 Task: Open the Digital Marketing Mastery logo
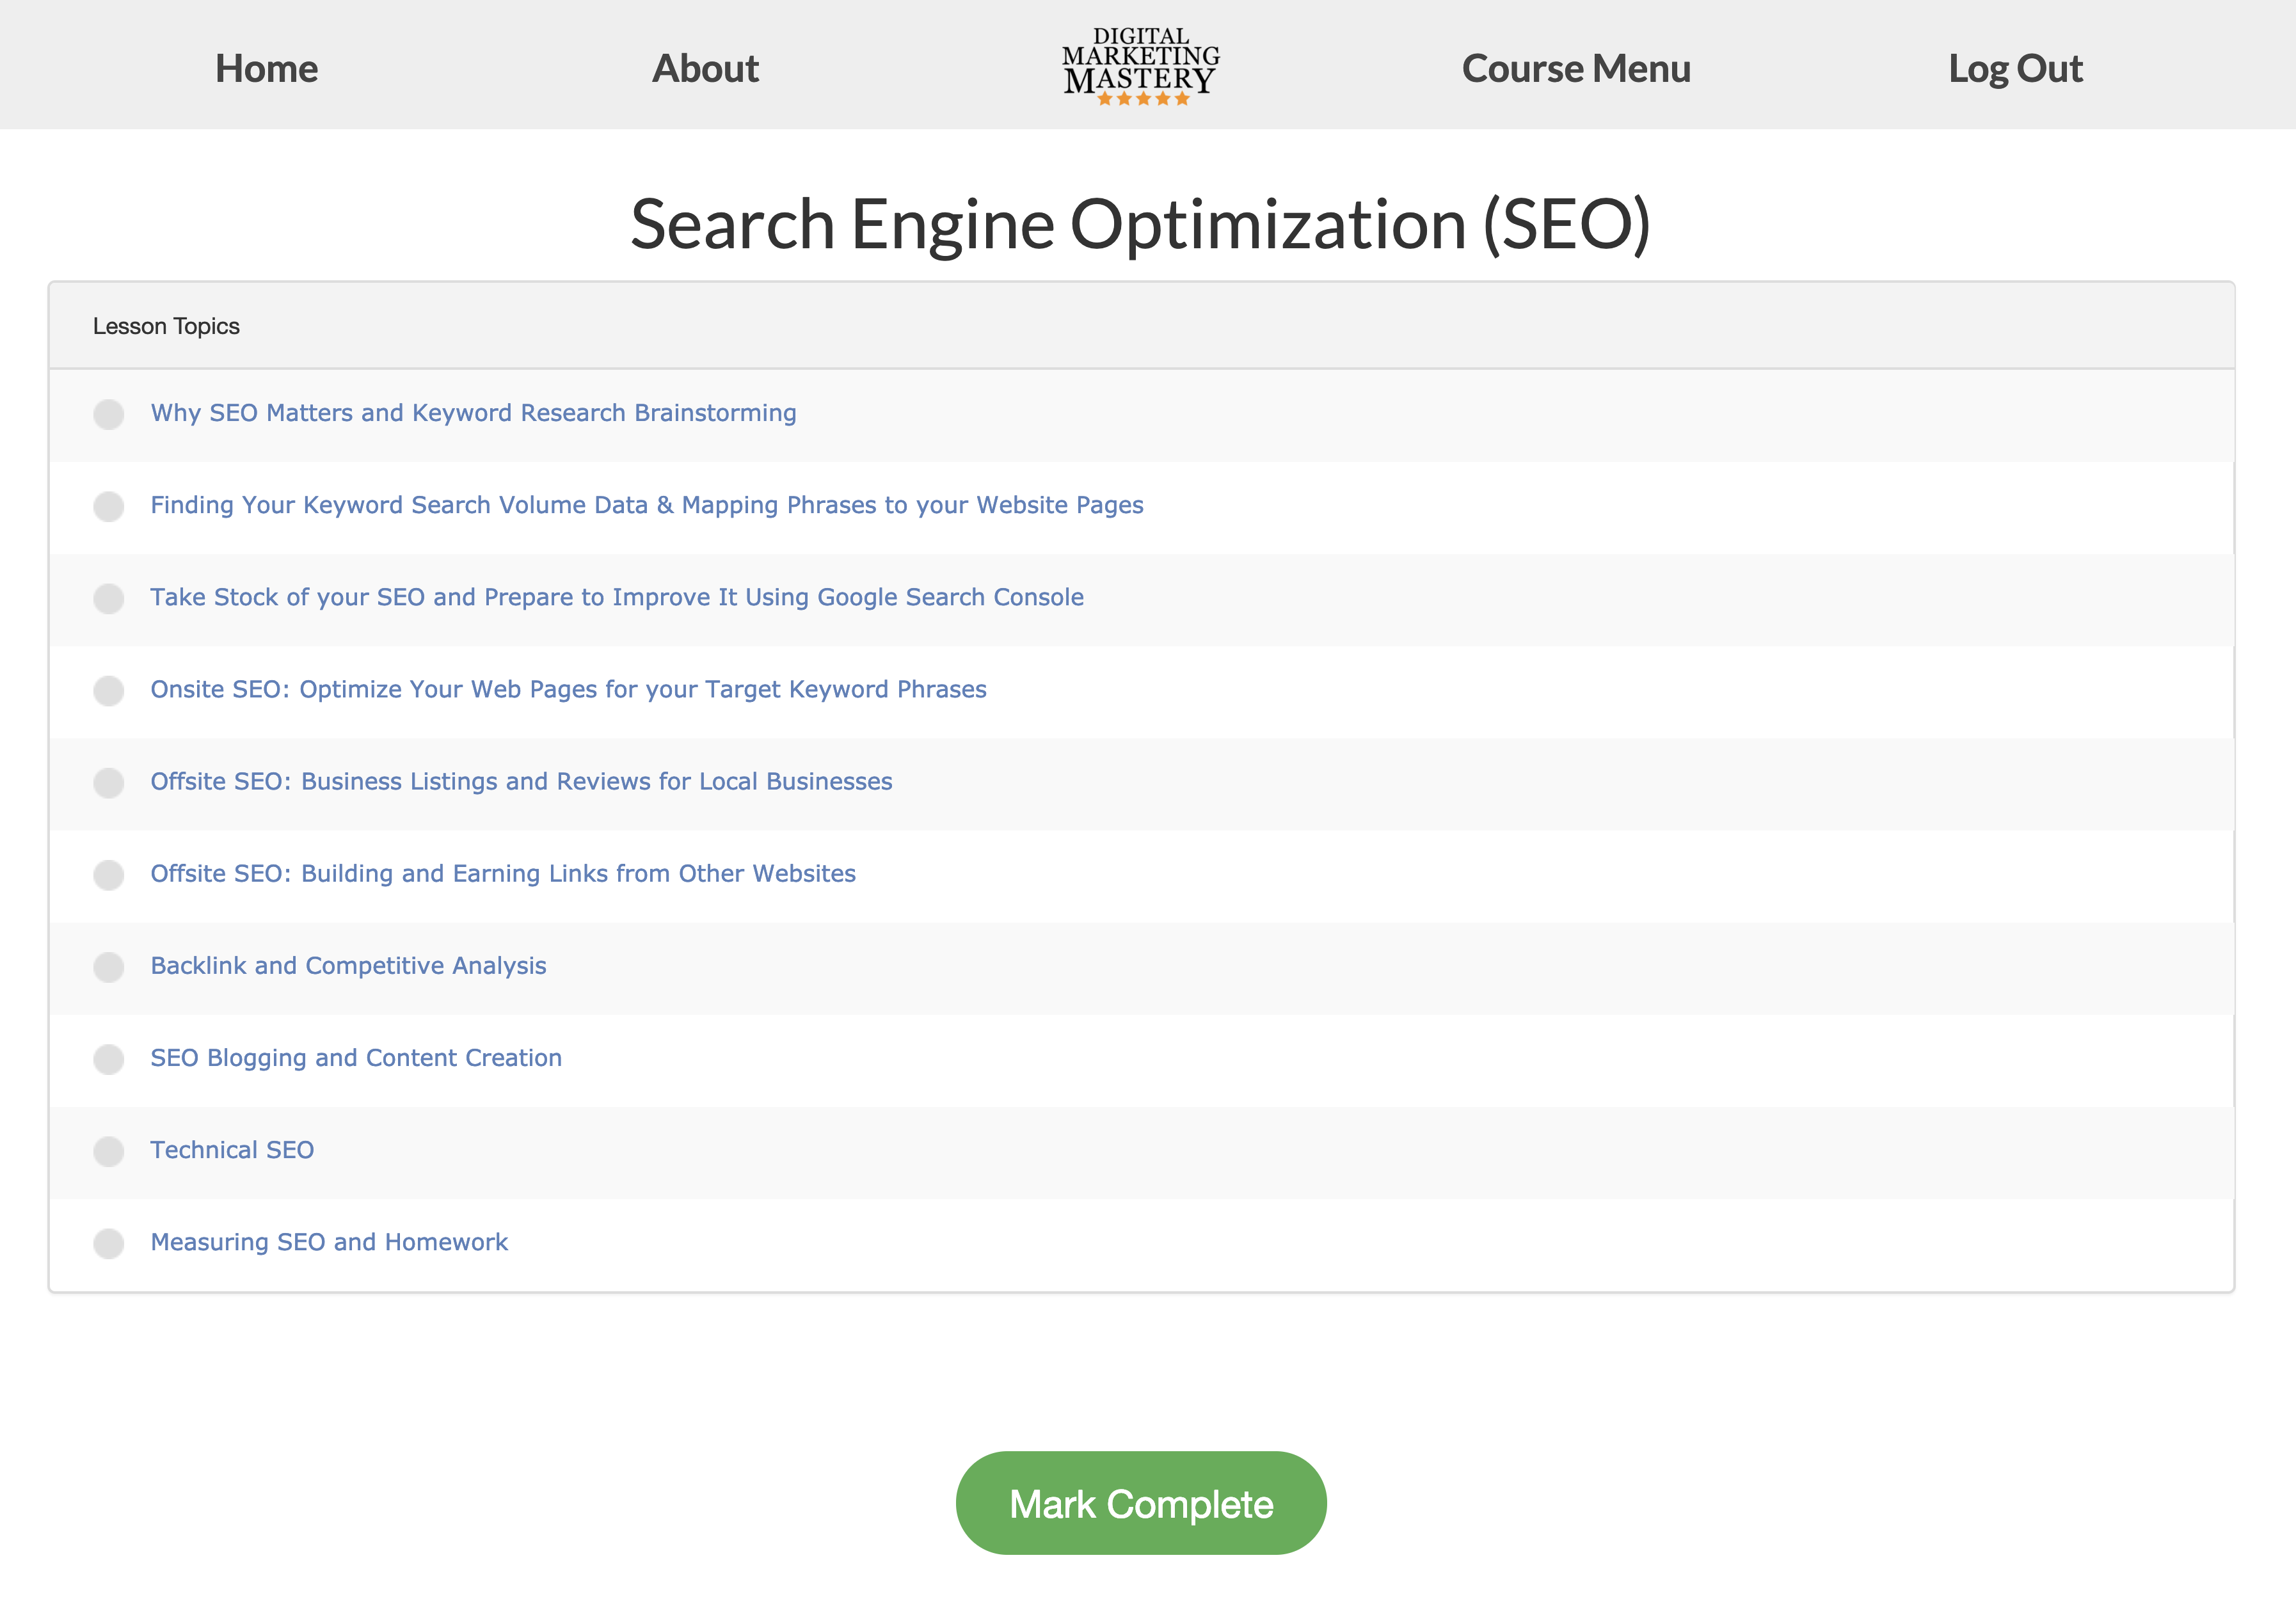(x=1141, y=66)
